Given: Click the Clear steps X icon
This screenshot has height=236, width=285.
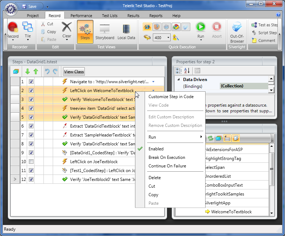Looking at the screenshot, I should pos(67,27).
